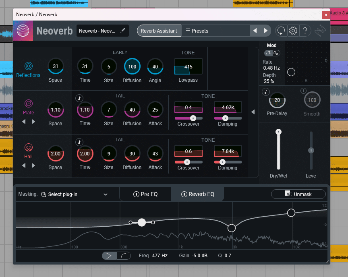Click the Hall Damping slider handle
348x277 pixels.
222,162
